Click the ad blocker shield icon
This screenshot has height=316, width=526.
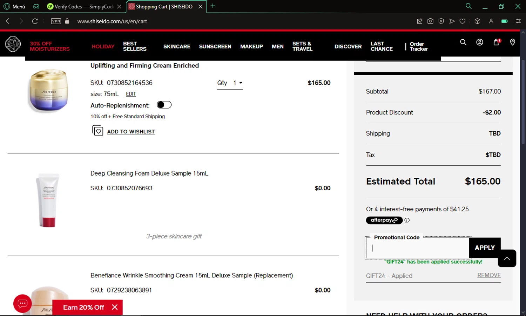tap(441, 21)
